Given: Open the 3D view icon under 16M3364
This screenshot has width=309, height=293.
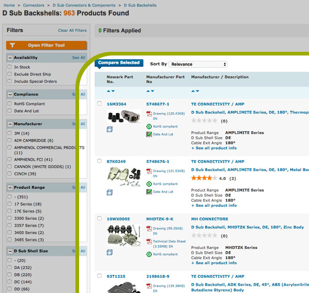Looking at the screenshot, I should 109,129.
